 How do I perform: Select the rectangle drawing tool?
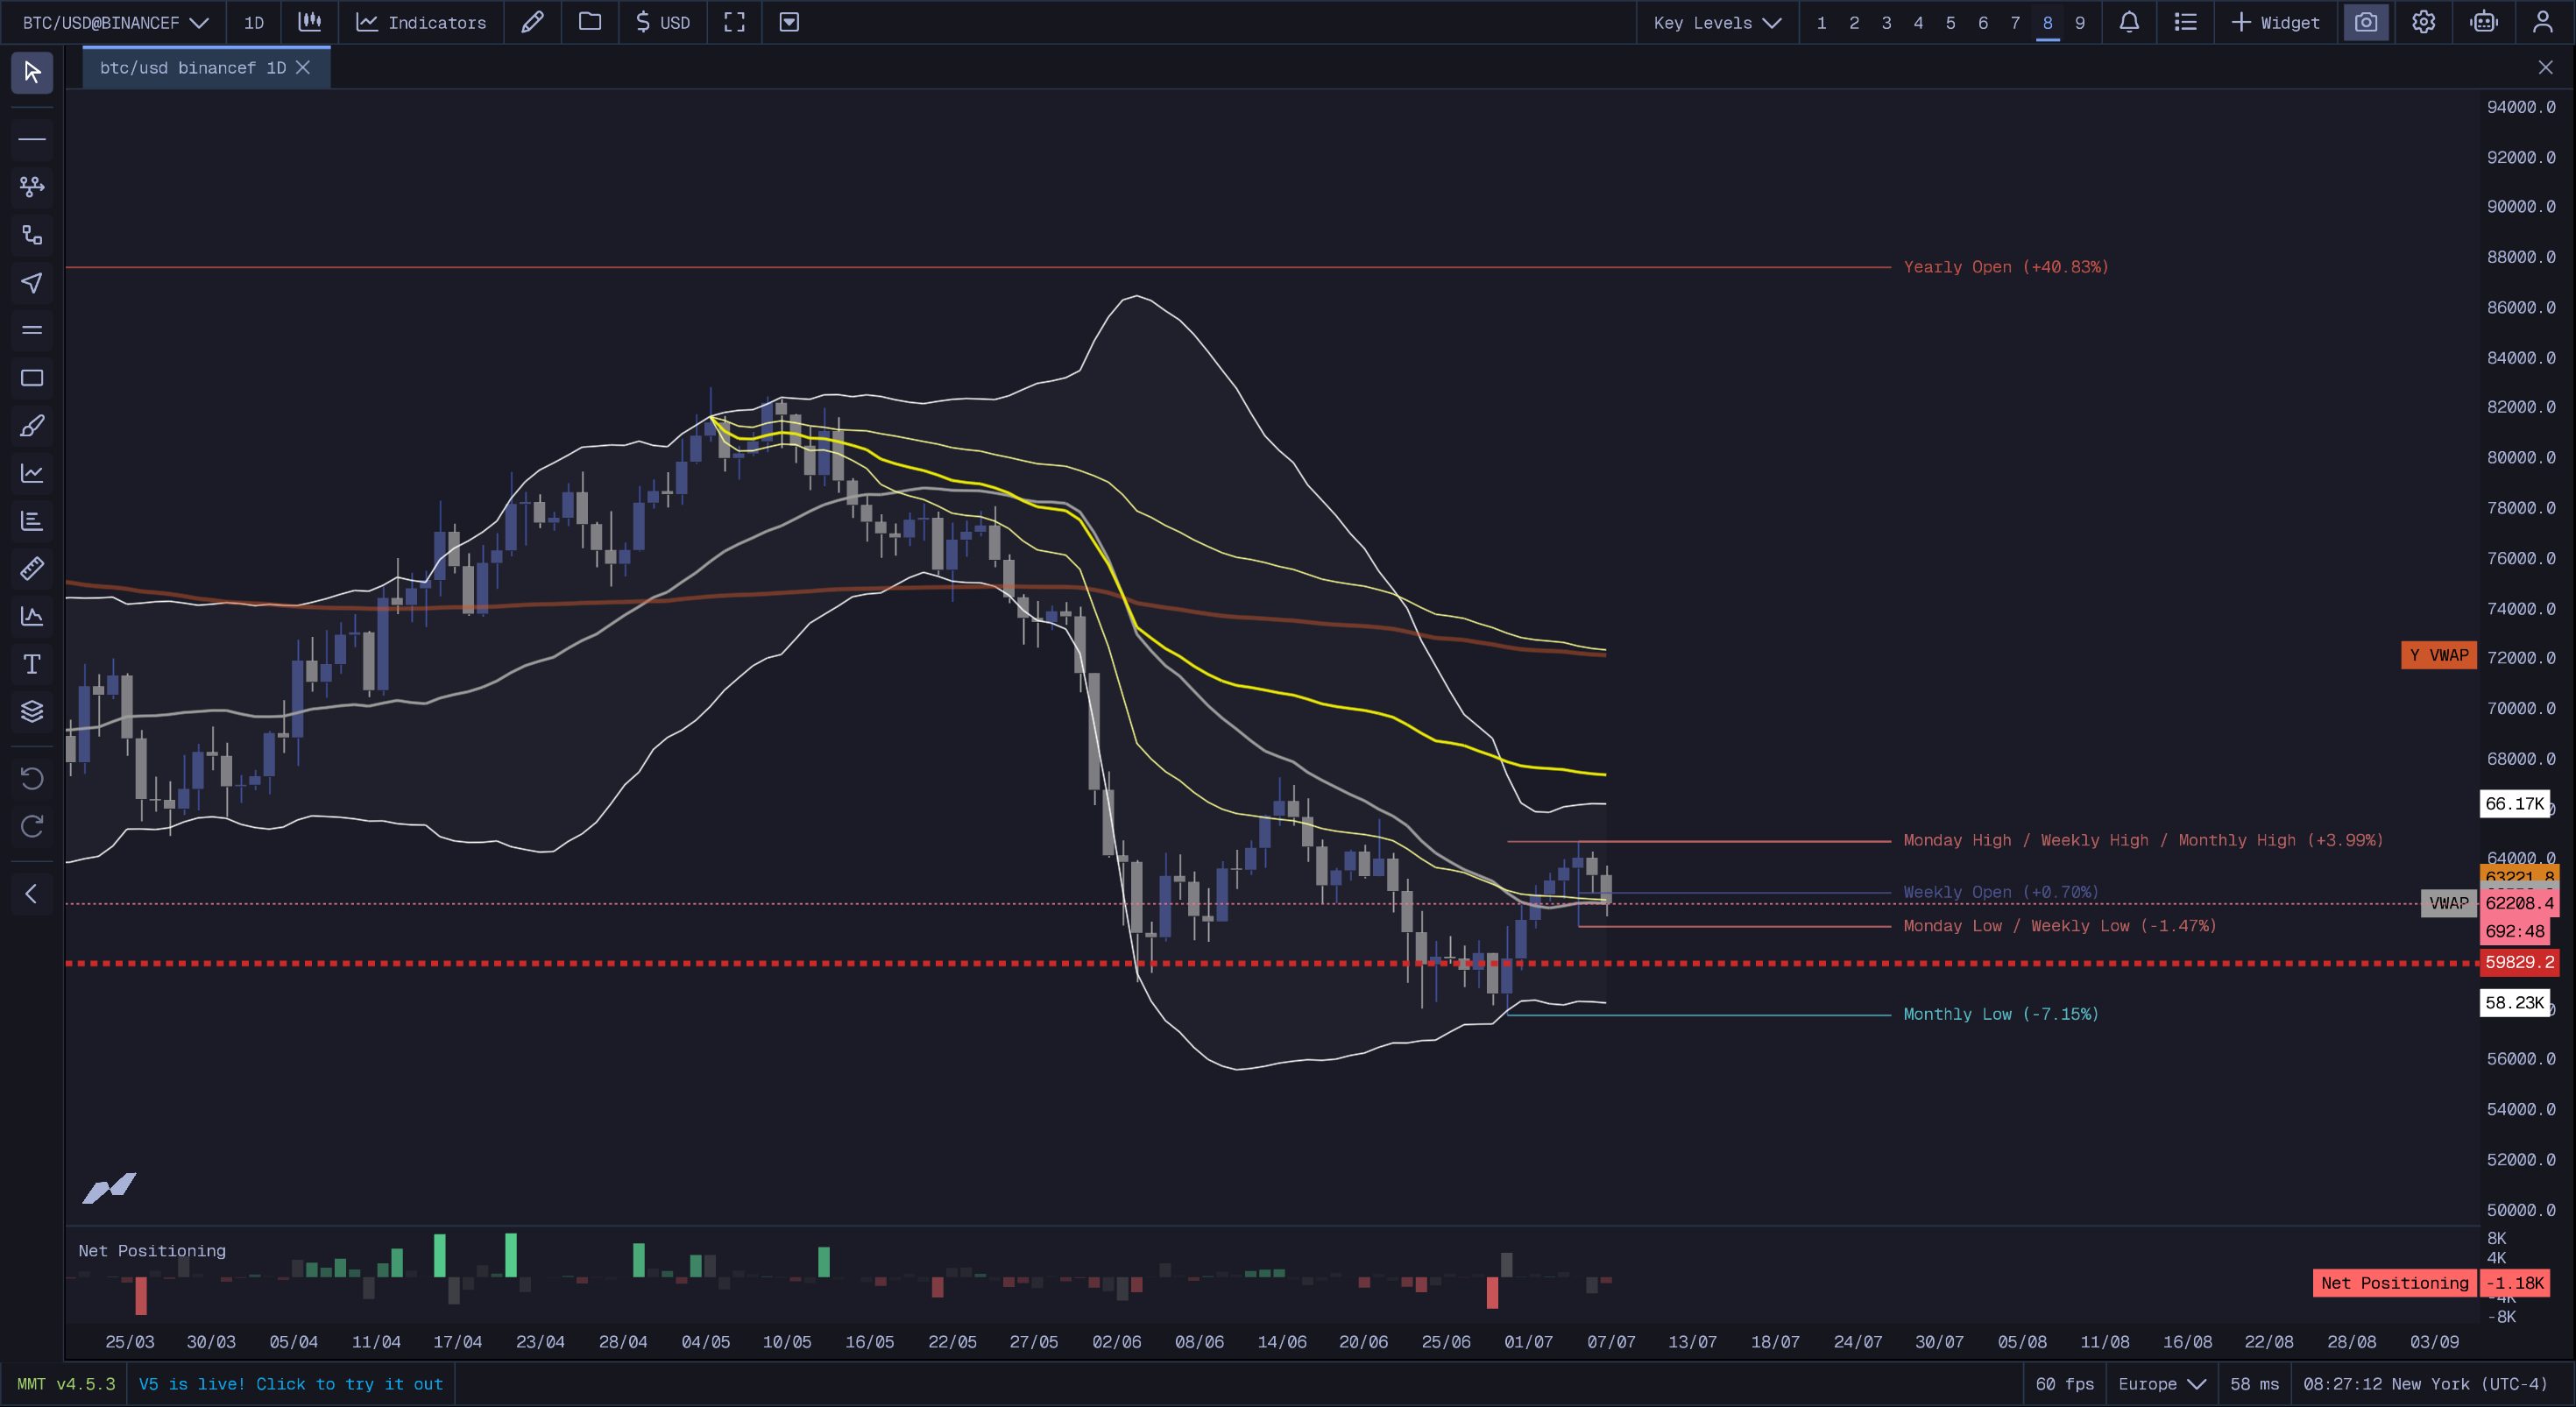pos(32,378)
